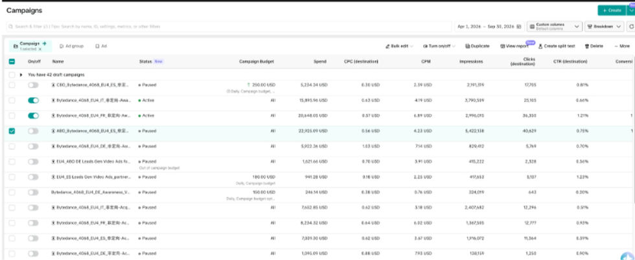This screenshot has height=260, width=635.
Task: Sort by the Impressions column header
Action: pyautogui.click(x=470, y=61)
